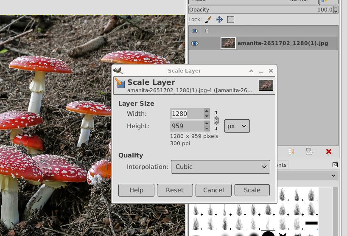
Task: Click the Scale Layer tool icon in header
Action: pyautogui.click(x=120, y=83)
